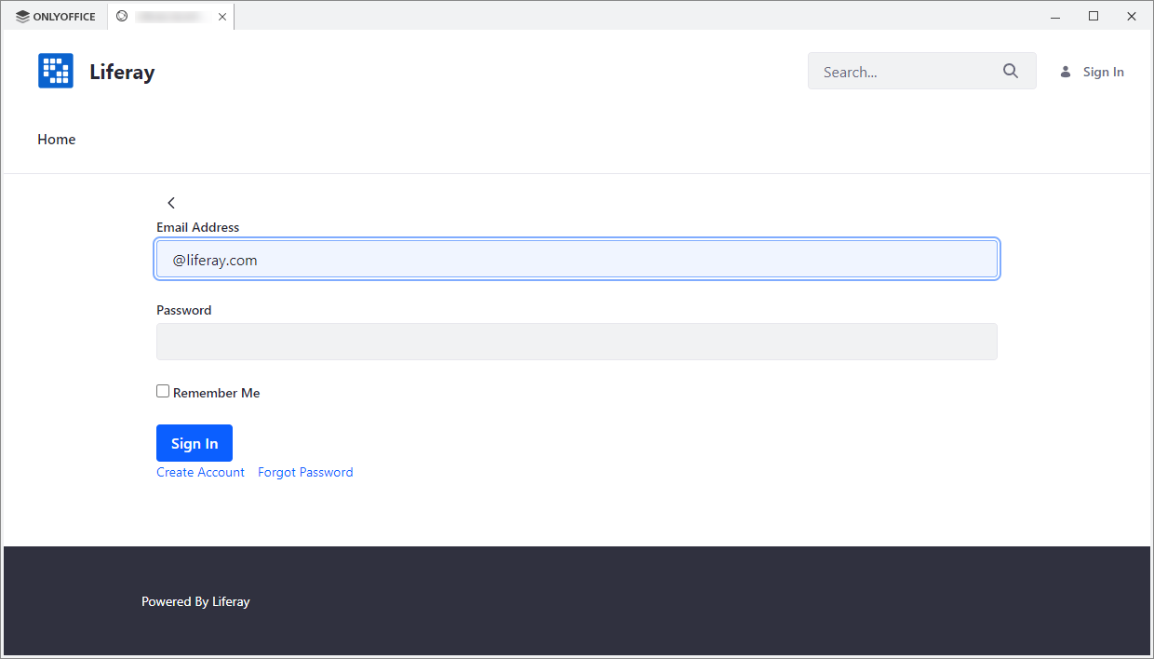
Task: Click the user profile icon near Sign In
Action: (x=1065, y=71)
